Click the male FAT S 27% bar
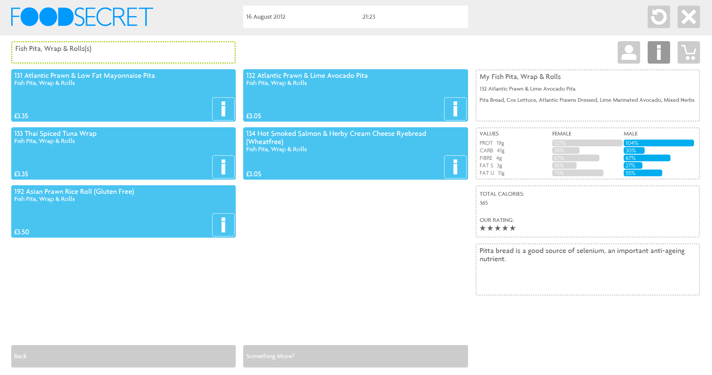Screen dimensions: 712x375 coord(633,165)
